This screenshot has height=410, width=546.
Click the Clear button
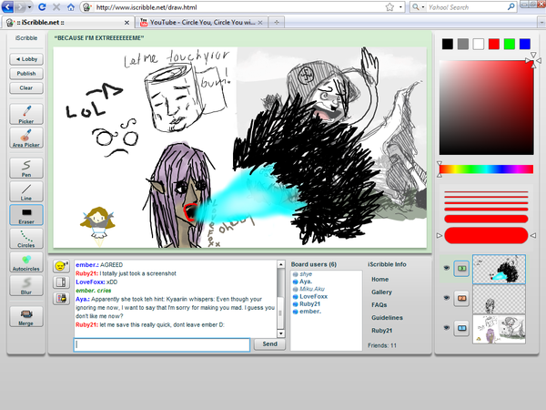point(26,87)
